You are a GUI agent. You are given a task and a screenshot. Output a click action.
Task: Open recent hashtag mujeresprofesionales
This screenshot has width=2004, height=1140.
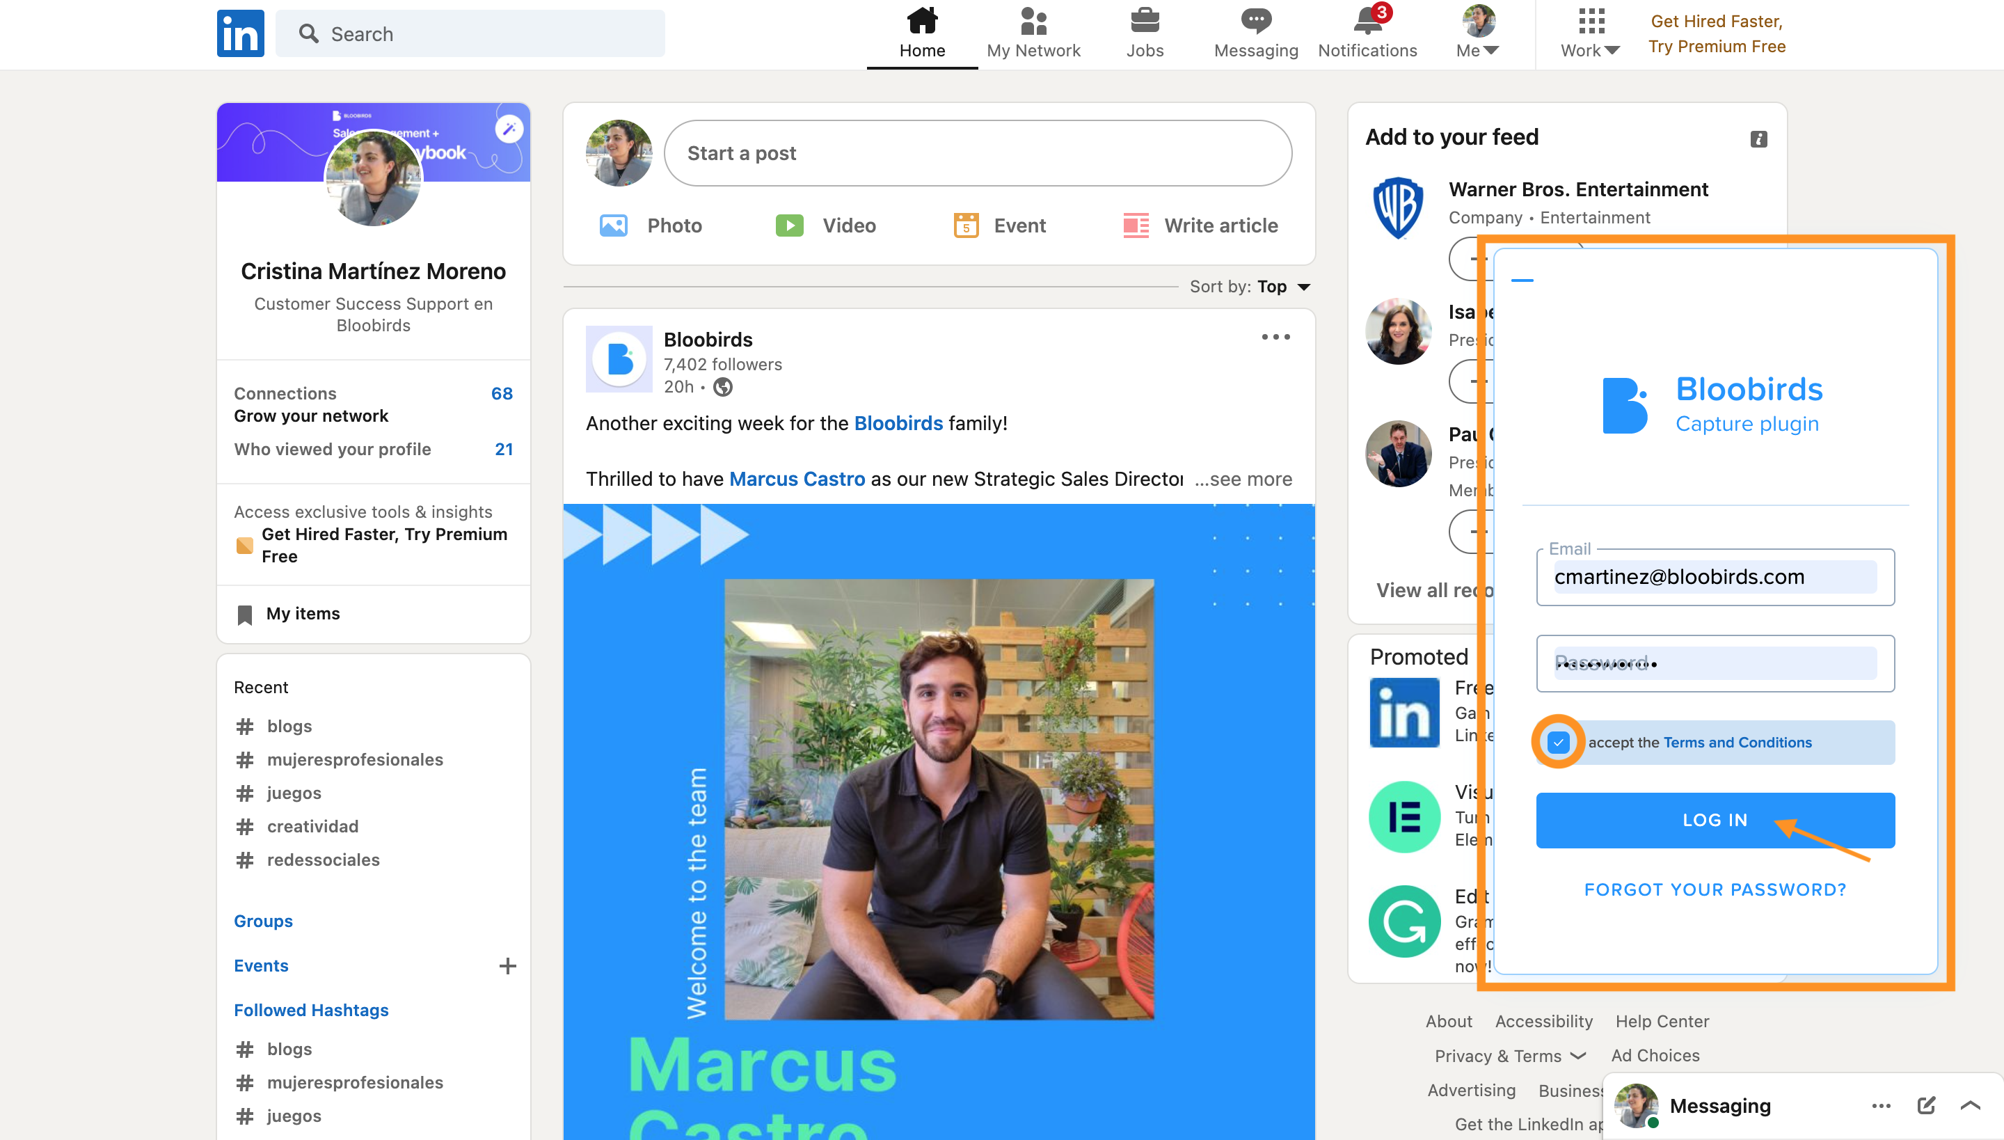pos(340,759)
